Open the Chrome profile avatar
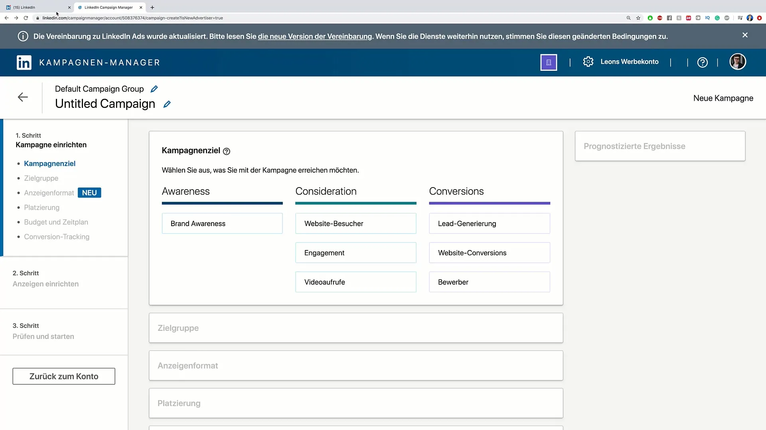The image size is (766, 430). tap(750, 18)
